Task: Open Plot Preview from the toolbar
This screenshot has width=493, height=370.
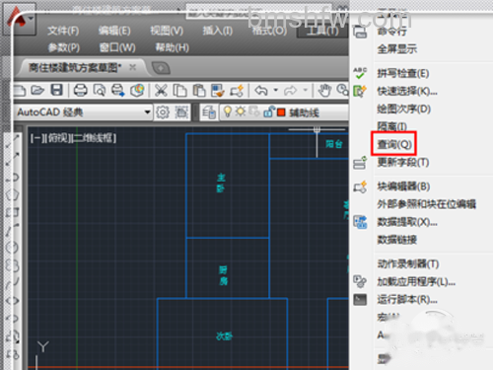Action: [100, 90]
